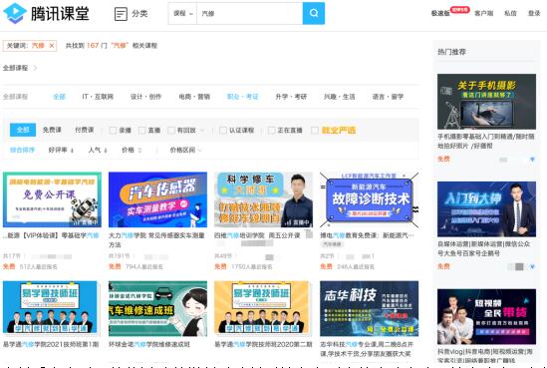Sort by 价格 price

[132, 151]
